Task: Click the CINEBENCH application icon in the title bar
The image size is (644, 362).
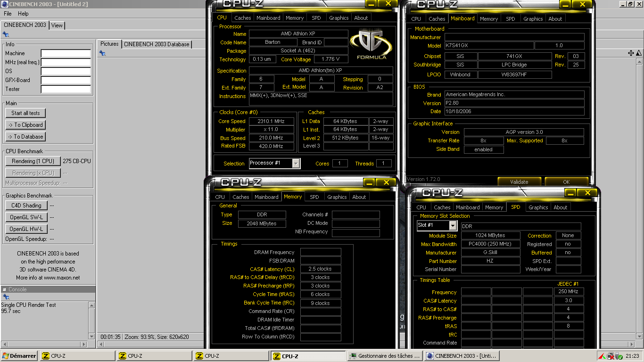Action: 4,4
